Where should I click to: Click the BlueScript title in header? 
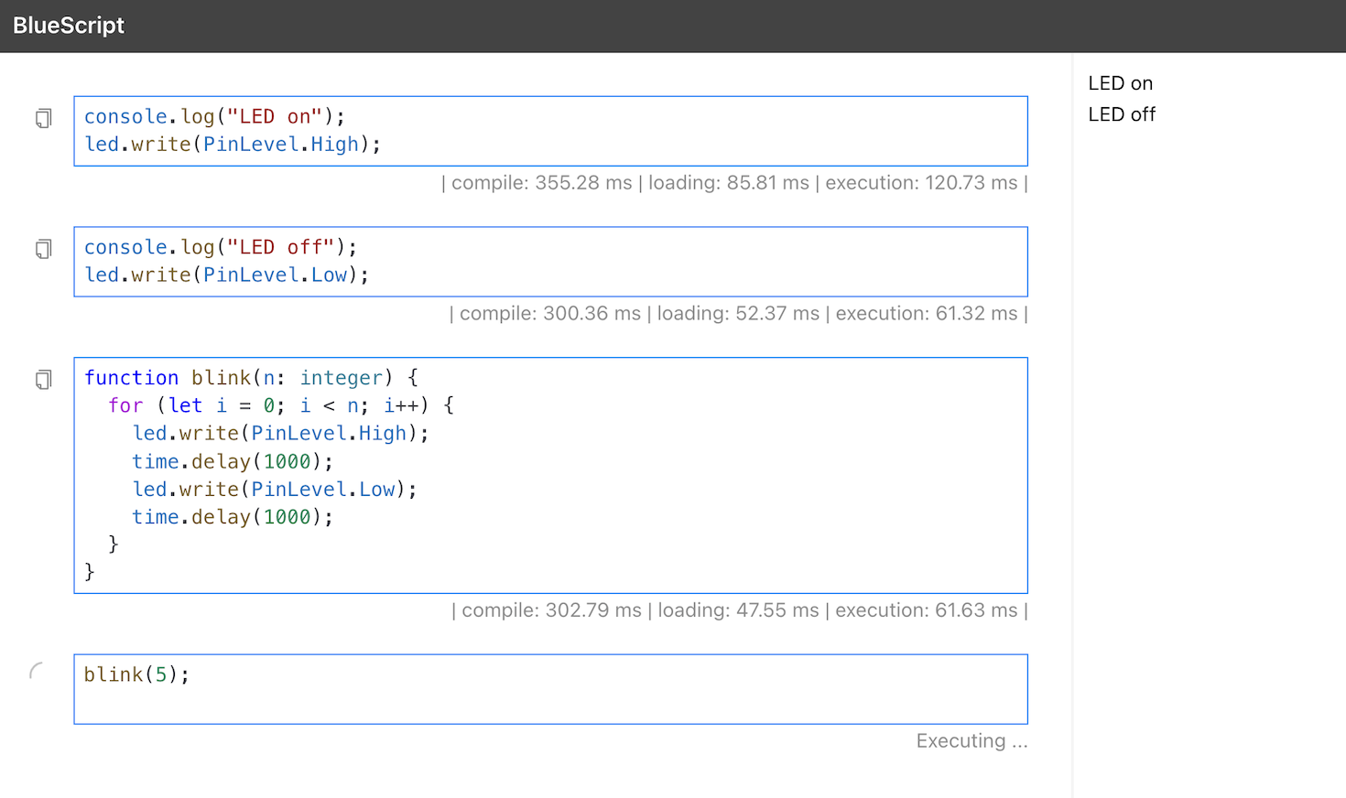(69, 26)
